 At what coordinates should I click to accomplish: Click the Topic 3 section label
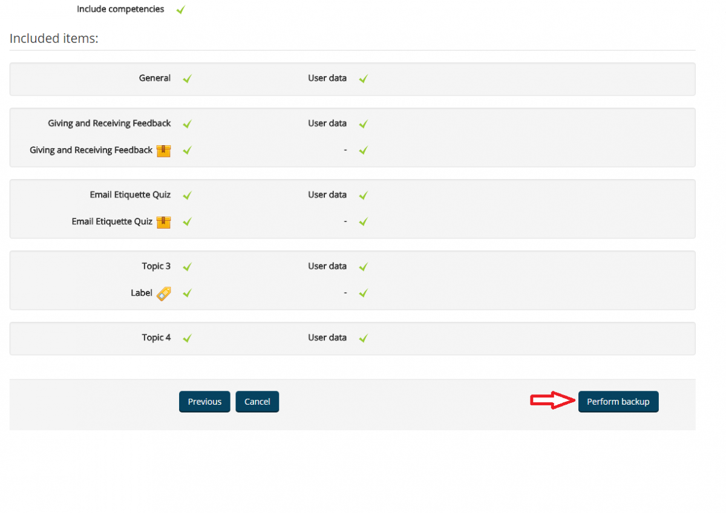pyautogui.click(x=156, y=266)
